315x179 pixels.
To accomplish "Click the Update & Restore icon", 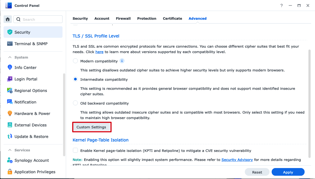I will (x=10, y=136).
